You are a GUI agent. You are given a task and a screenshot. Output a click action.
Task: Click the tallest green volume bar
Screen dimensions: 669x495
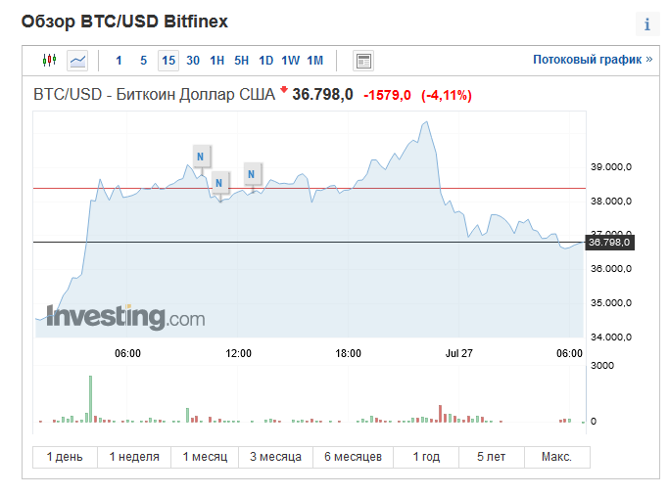pyautogui.click(x=90, y=399)
